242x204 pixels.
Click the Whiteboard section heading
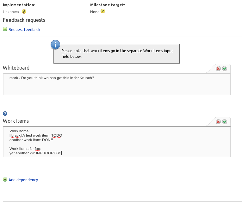16,68
